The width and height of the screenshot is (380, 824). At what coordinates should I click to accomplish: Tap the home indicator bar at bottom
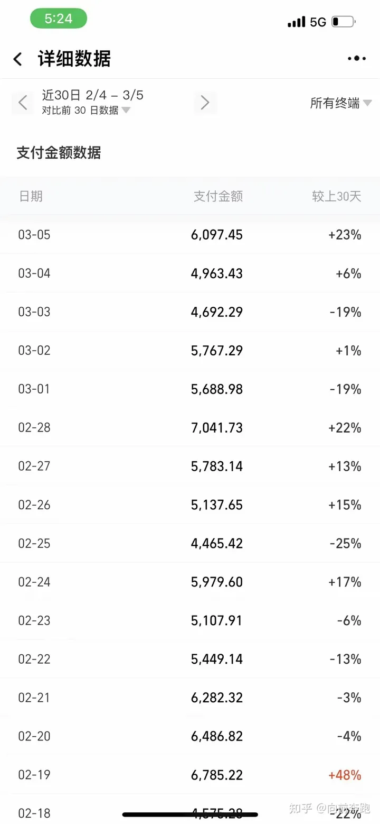coord(190,814)
